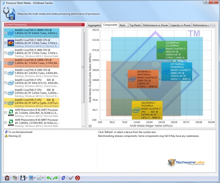Click the stethoscope module icon in header
The image size is (220, 183).
pos(9,14)
